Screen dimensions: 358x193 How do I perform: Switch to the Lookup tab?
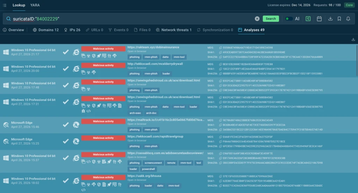(x=19, y=5)
